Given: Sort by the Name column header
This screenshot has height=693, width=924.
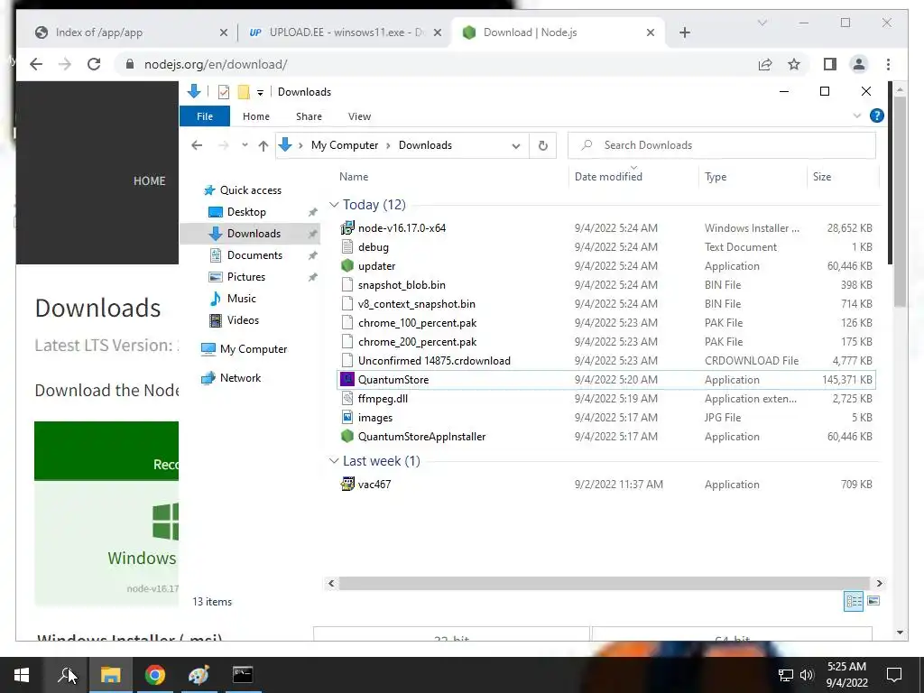Looking at the screenshot, I should tap(354, 177).
